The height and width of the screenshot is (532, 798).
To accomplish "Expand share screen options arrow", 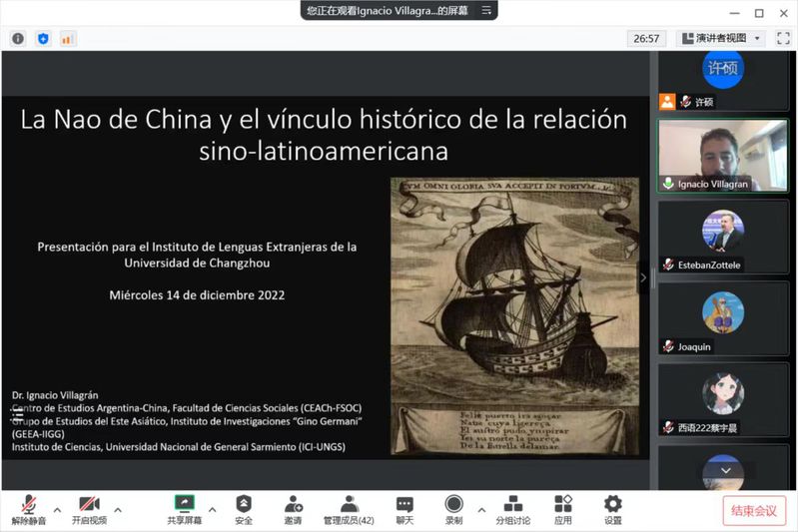I will [x=212, y=509].
